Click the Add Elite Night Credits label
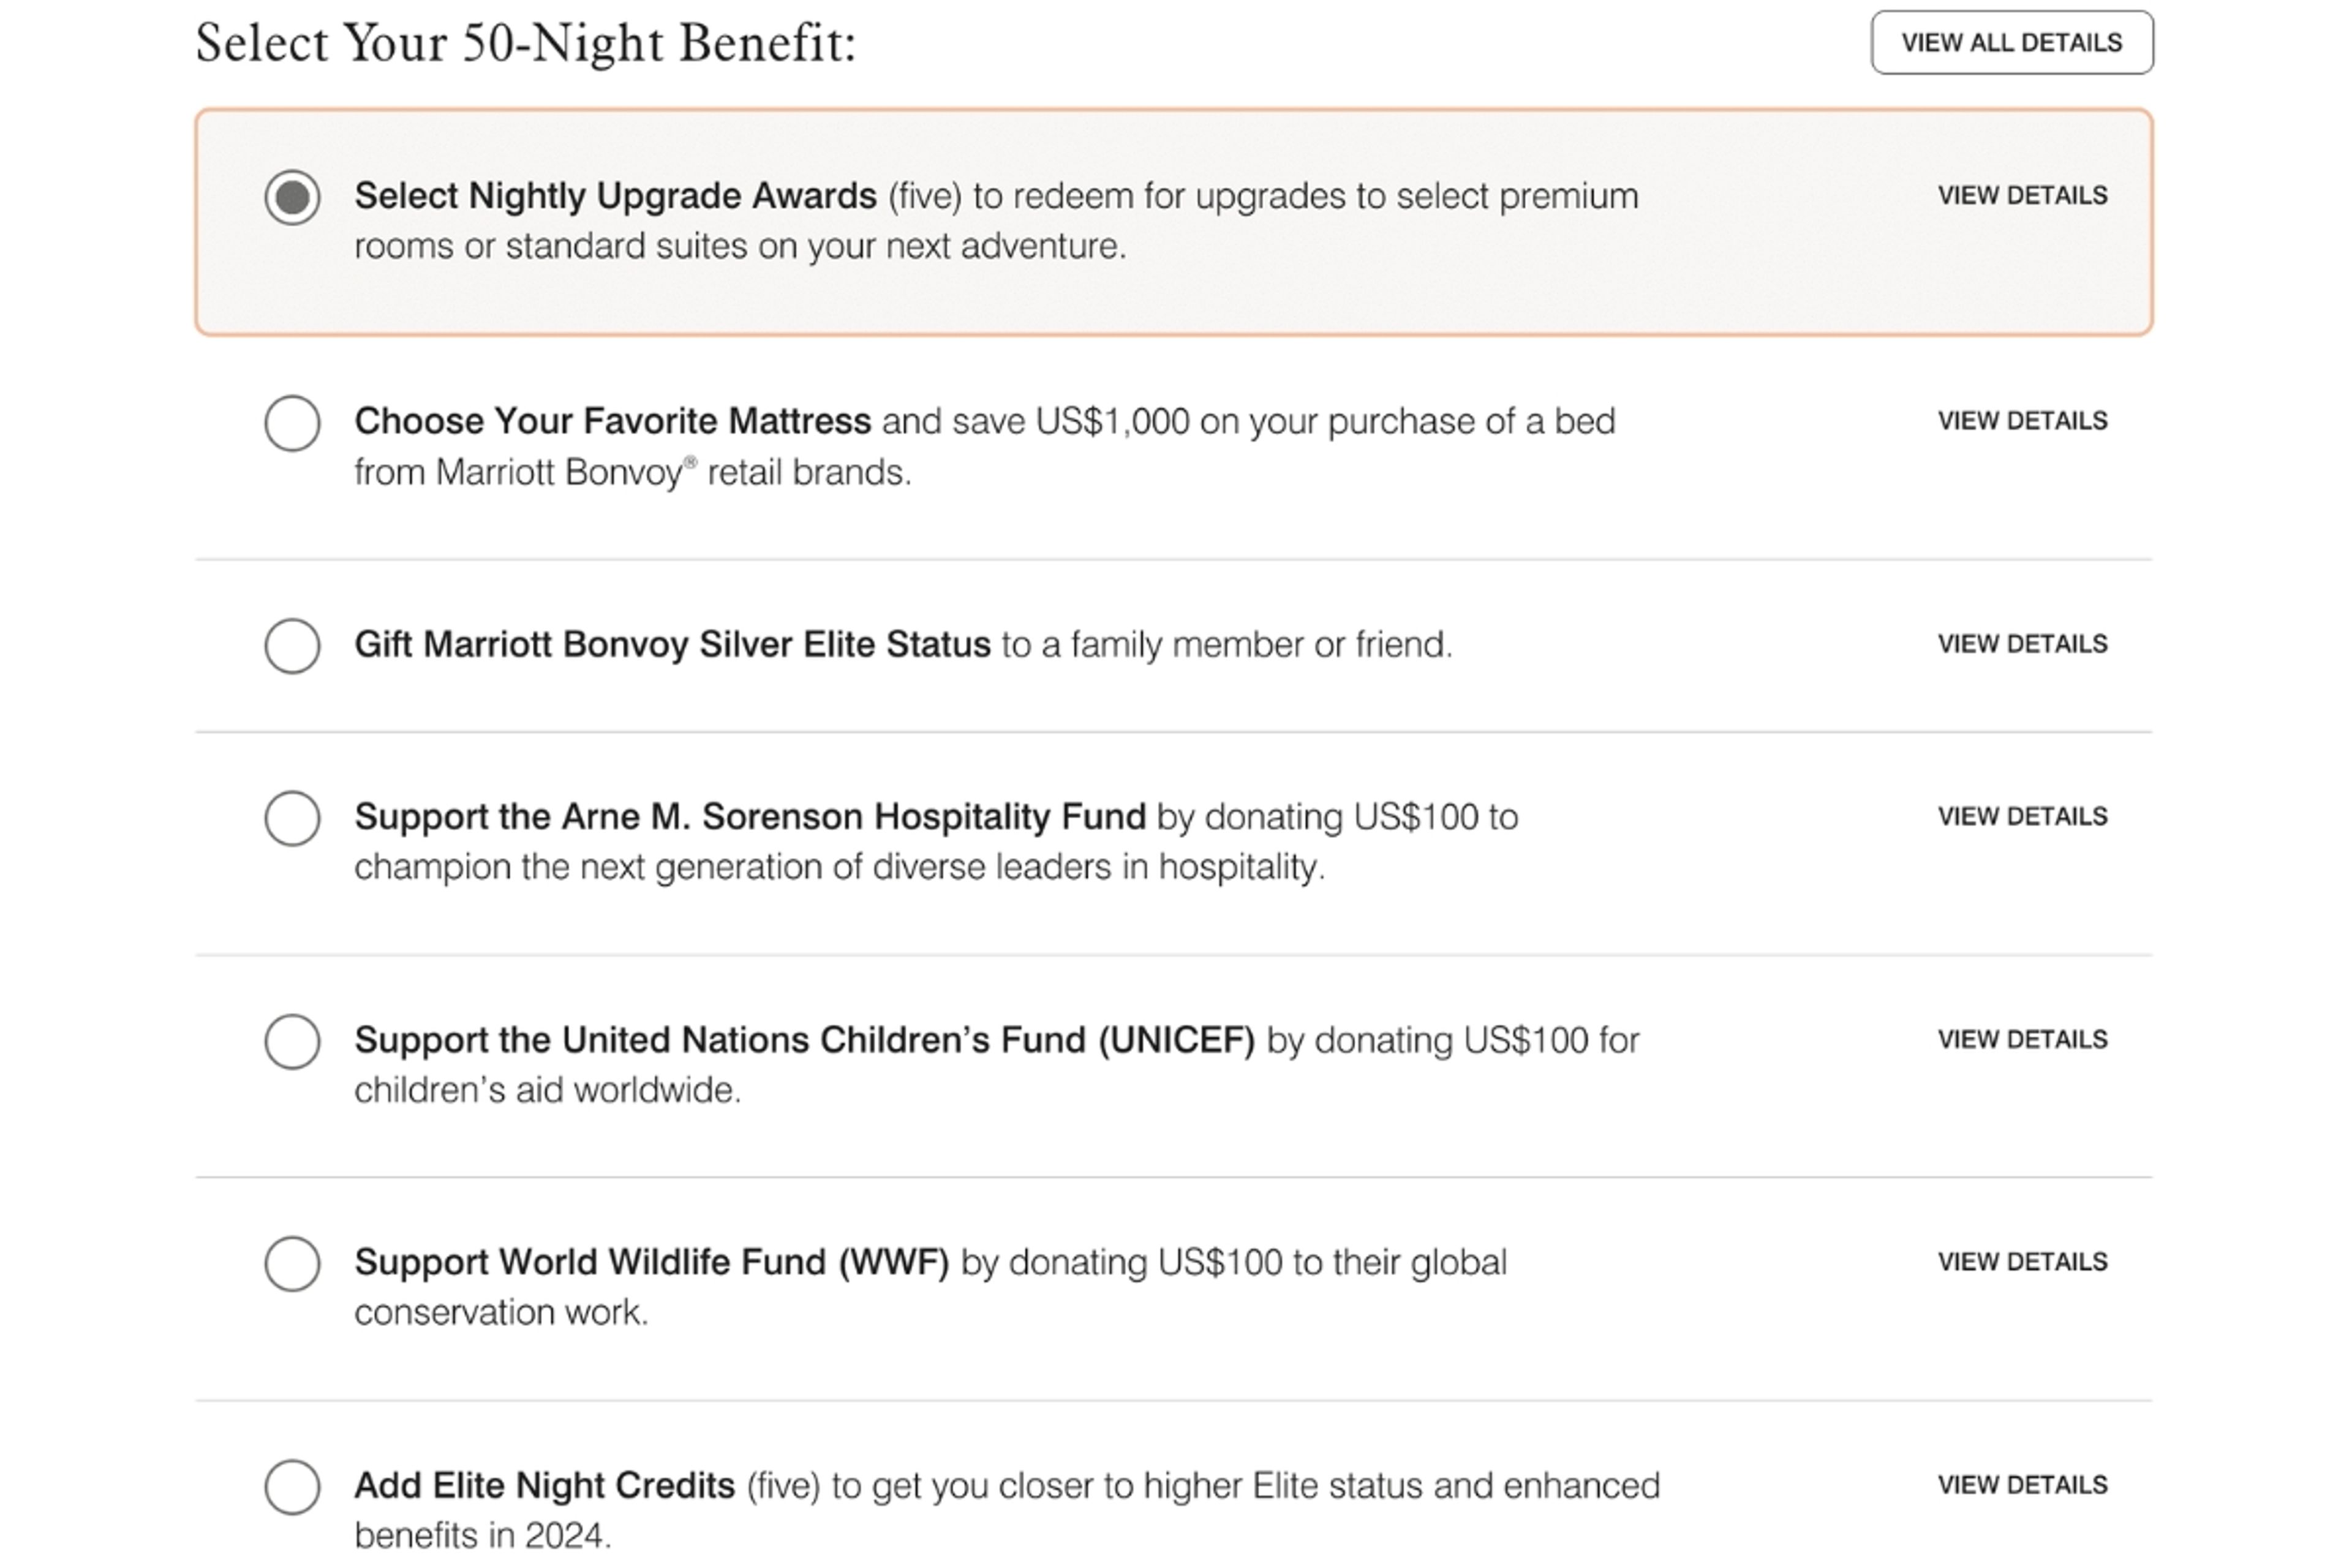 point(544,1486)
